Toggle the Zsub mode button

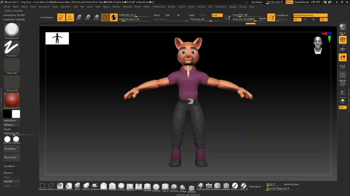pos(217,15)
